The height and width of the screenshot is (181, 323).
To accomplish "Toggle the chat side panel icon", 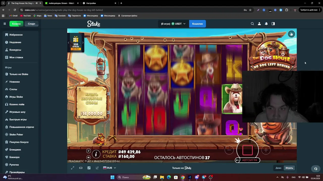I will (273, 24).
